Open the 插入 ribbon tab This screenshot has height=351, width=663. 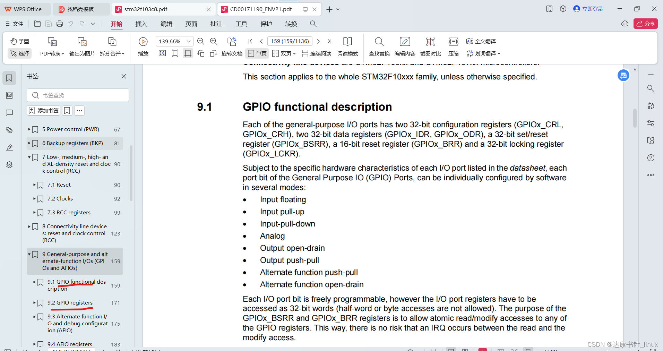coord(141,24)
